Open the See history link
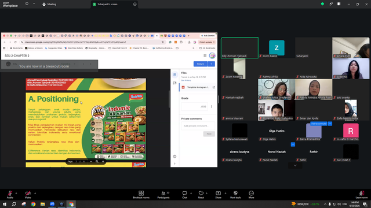Image resolution: width=371 pixels, height=208 pixels. coord(186,80)
